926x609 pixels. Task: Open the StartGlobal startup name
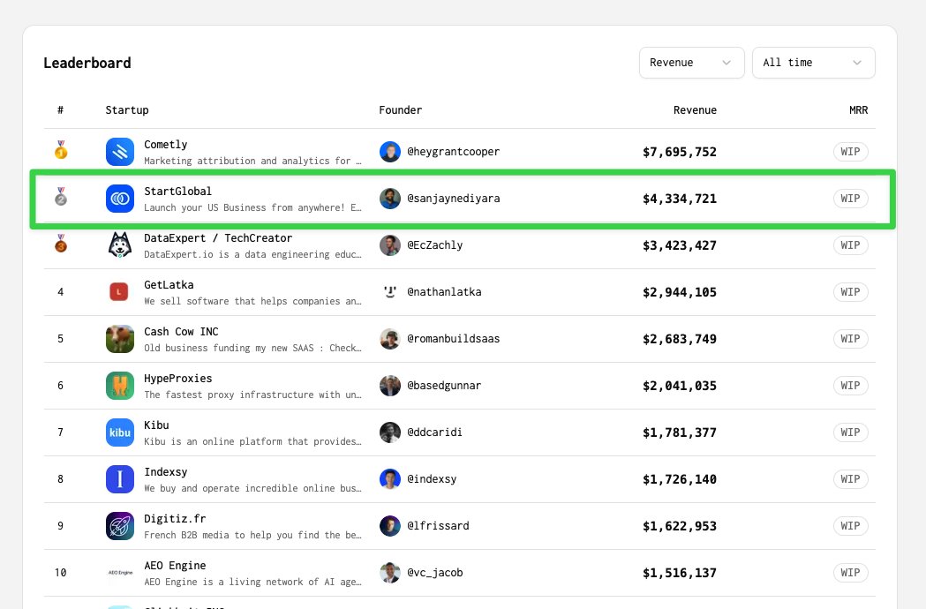(x=177, y=192)
